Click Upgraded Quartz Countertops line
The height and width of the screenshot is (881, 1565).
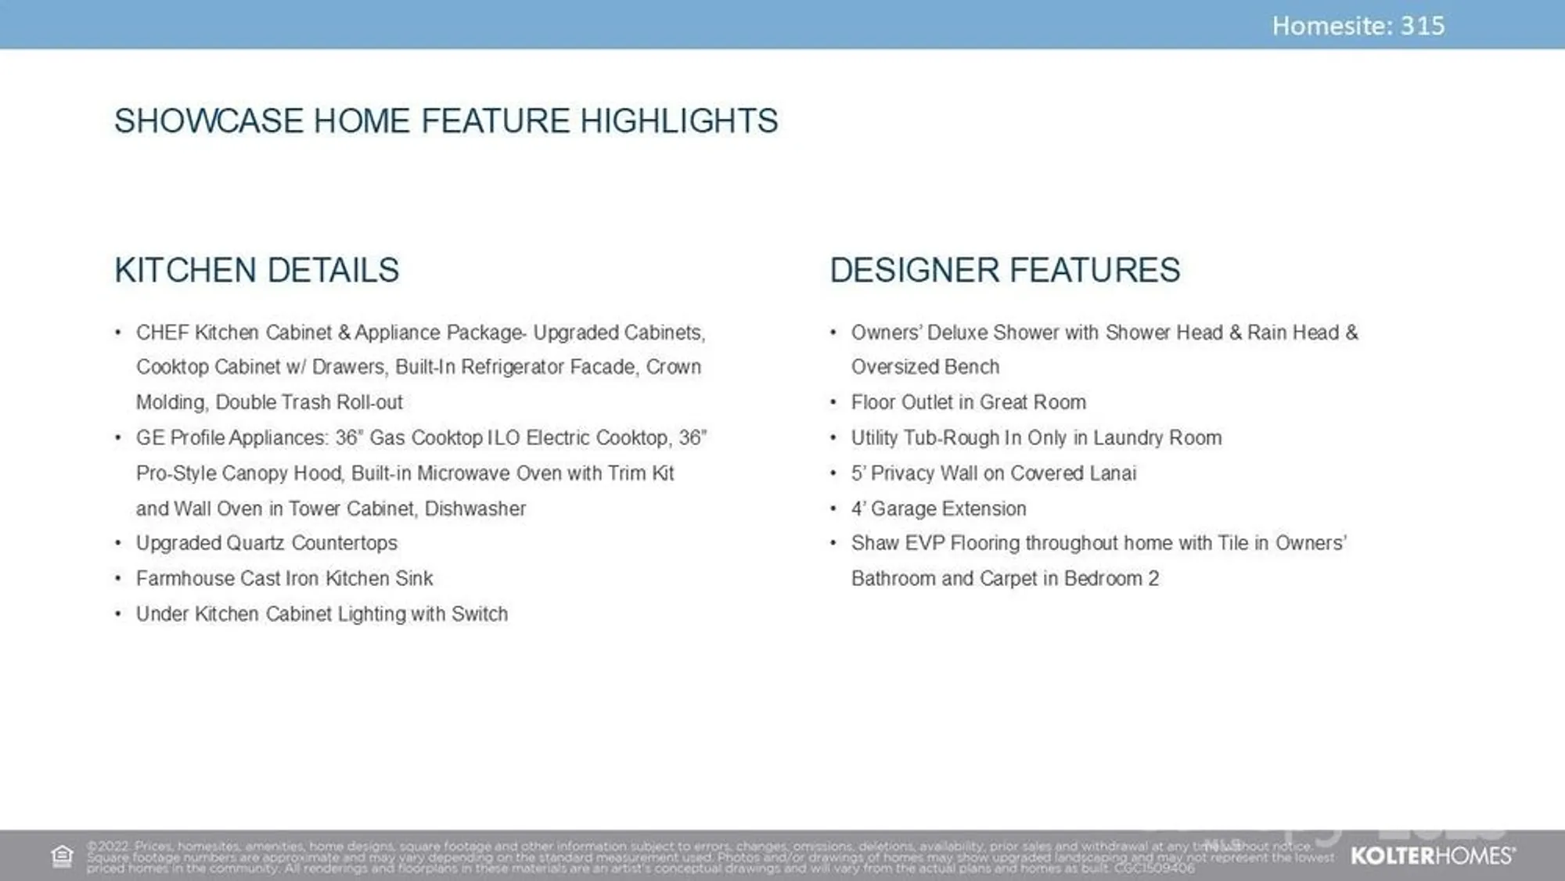[x=266, y=543]
